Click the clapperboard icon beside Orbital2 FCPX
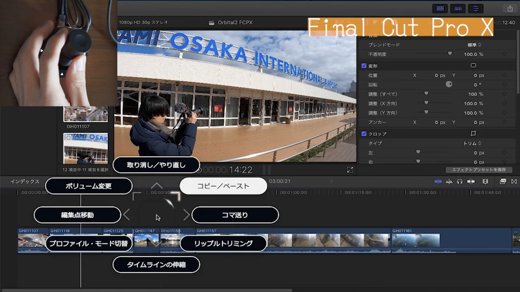Screen dimensions: 520x292 click(211, 23)
